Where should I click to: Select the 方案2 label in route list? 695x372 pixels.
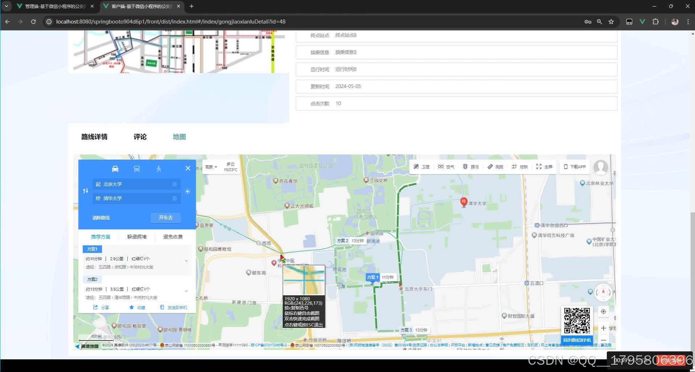click(92, 279)
